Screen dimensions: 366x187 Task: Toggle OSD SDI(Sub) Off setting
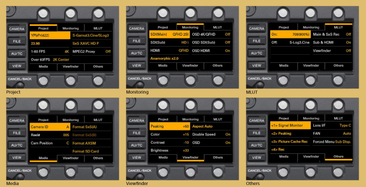tap(211, 43)
